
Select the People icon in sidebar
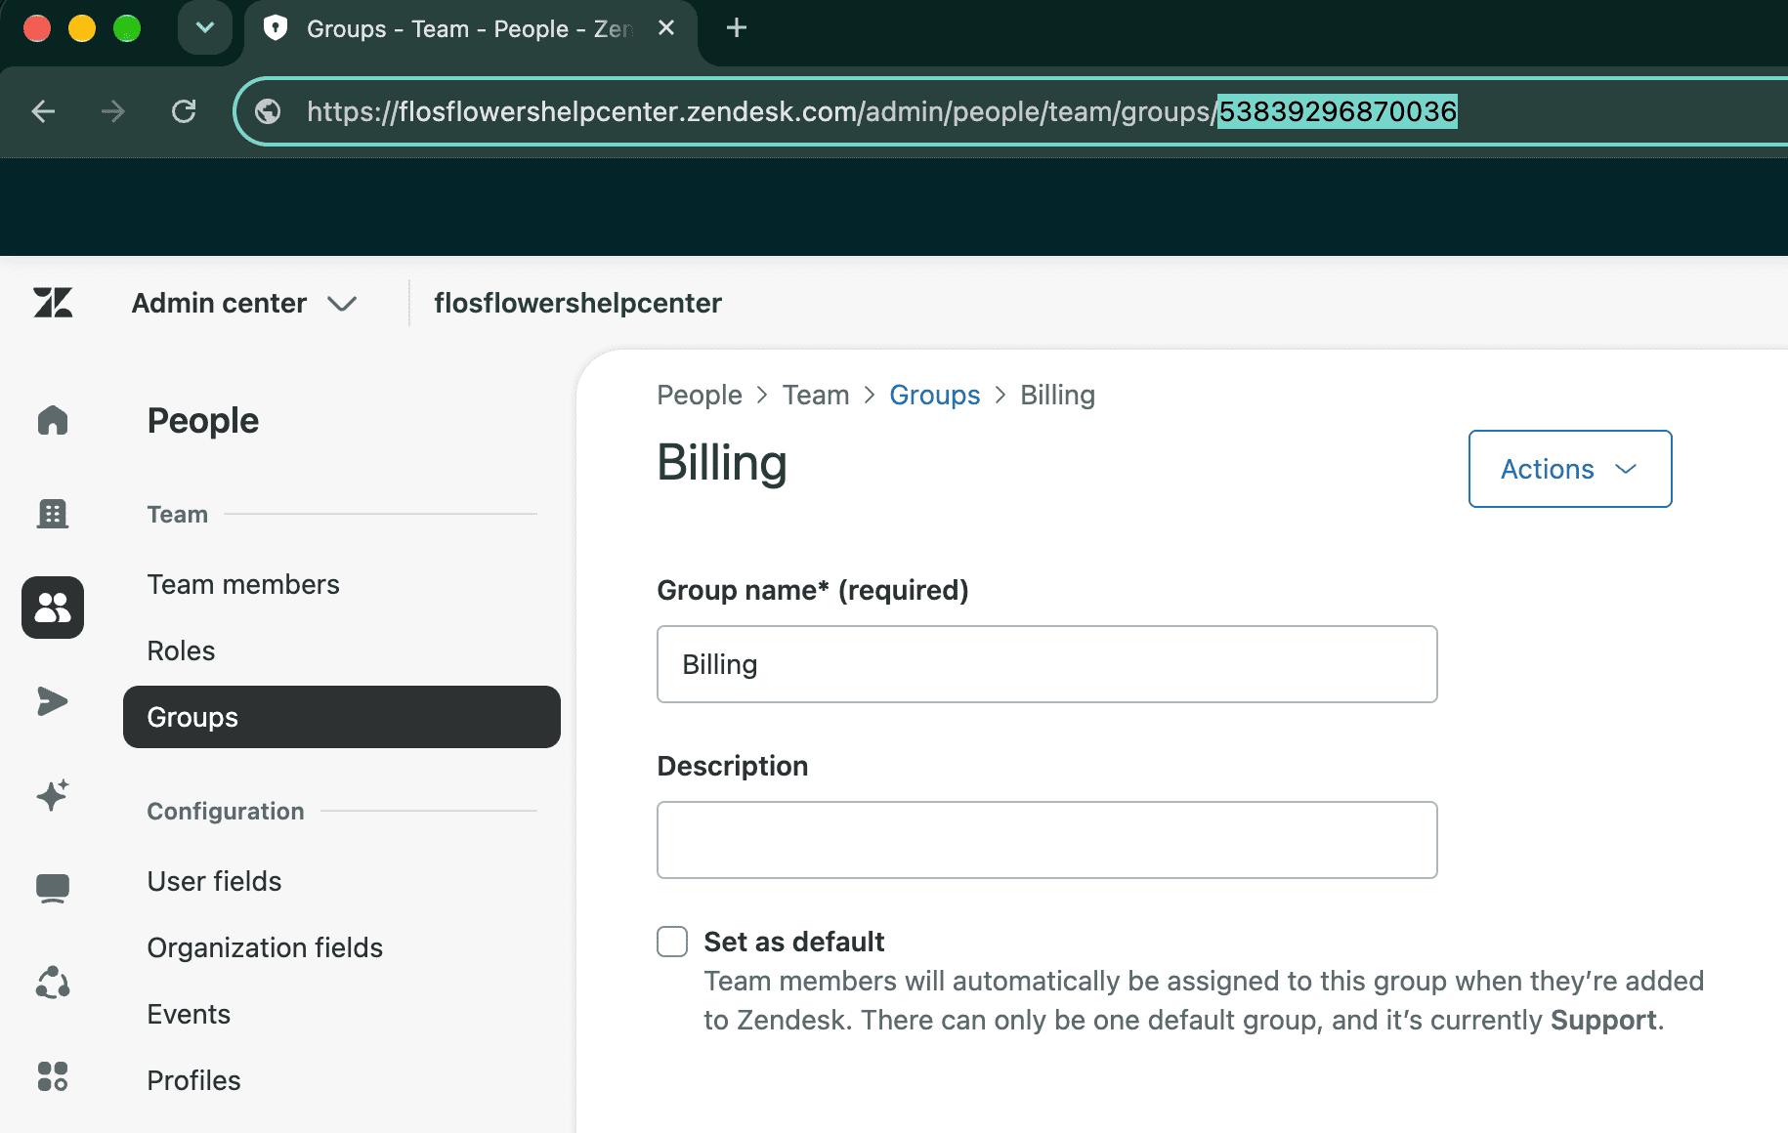click(53, 608)
